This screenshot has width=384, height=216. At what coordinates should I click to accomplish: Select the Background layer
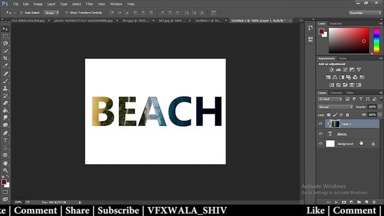point(352,144)
